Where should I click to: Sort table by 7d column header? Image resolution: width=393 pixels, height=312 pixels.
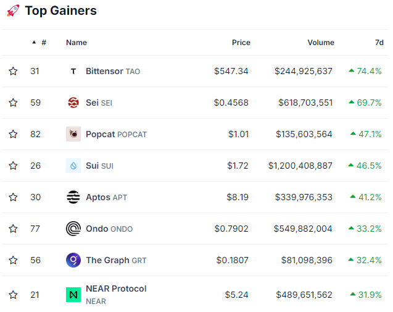tap(379, 43)
